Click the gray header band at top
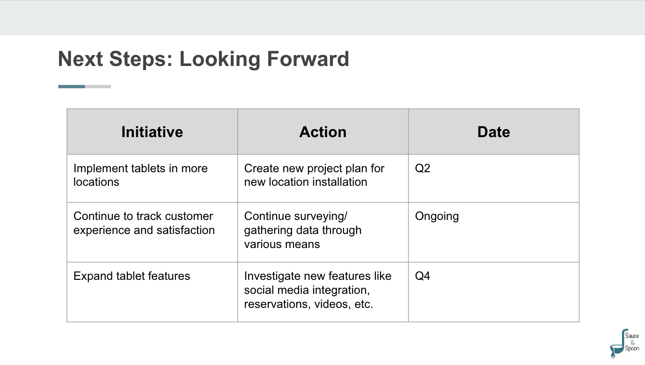Screen dimensions: 645x365 [322, 18]
